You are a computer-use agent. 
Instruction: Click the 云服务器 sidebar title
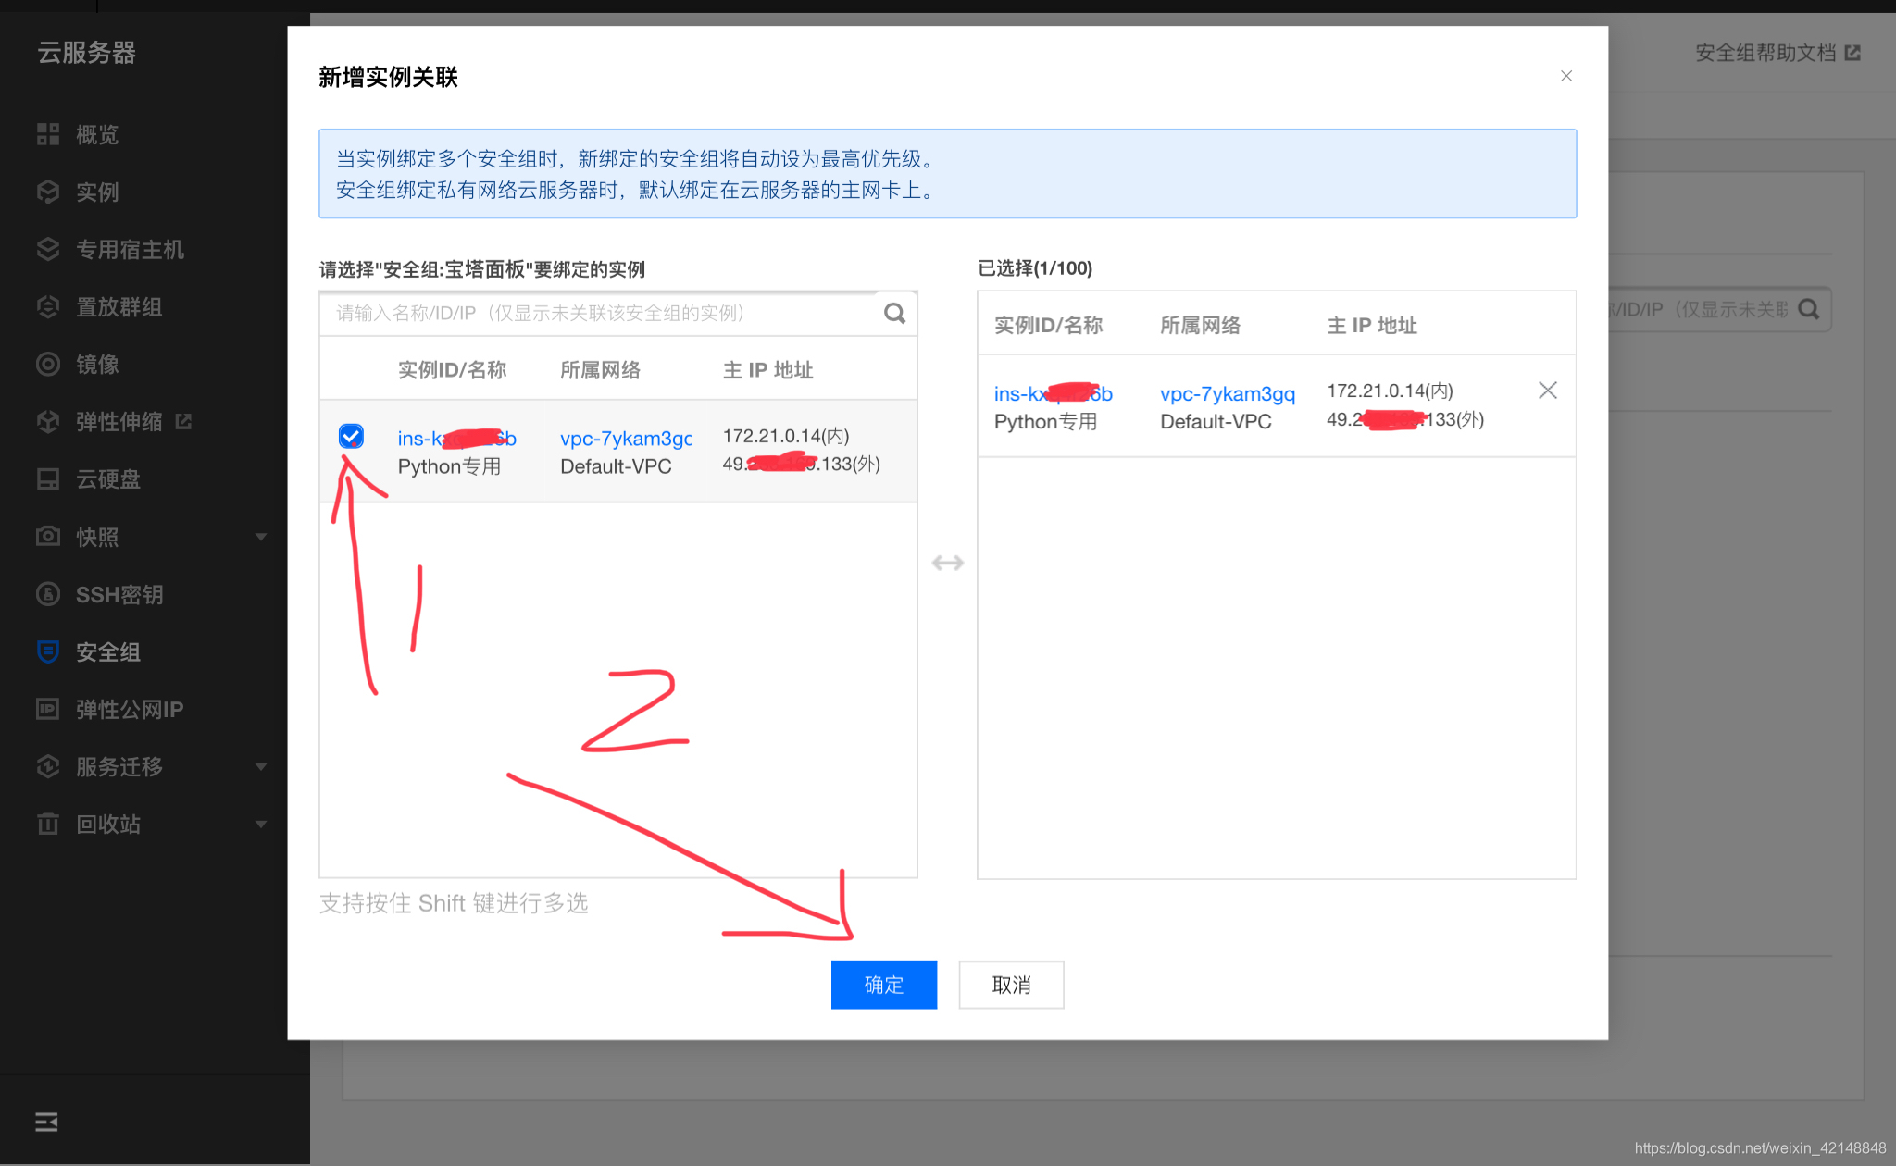pyautogui.click(x=86, y=53)
